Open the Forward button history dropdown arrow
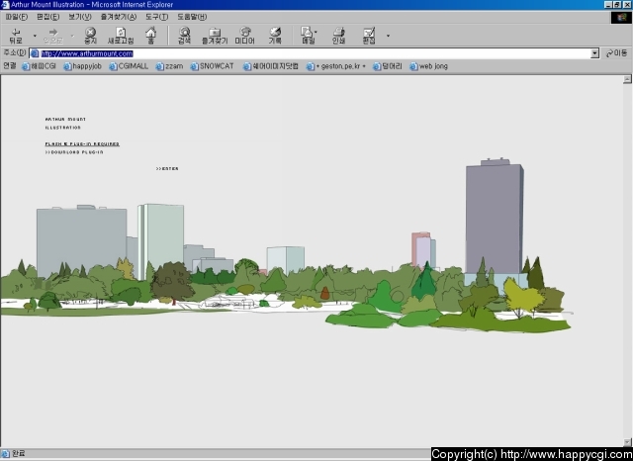 72,36
